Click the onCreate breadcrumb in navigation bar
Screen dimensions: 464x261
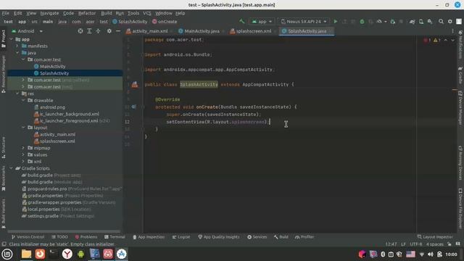(165, 21)
